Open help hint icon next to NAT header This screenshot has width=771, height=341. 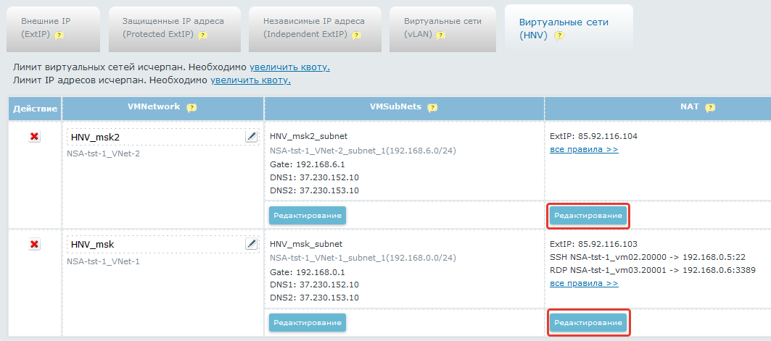pyautogui.click(x=710, y=108)
